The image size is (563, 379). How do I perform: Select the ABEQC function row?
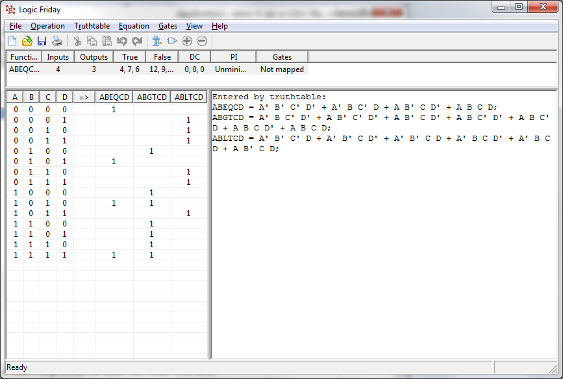point(23,69)
